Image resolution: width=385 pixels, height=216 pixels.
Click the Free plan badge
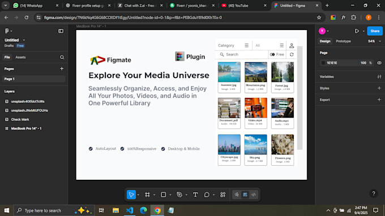[x=20, y=46]
